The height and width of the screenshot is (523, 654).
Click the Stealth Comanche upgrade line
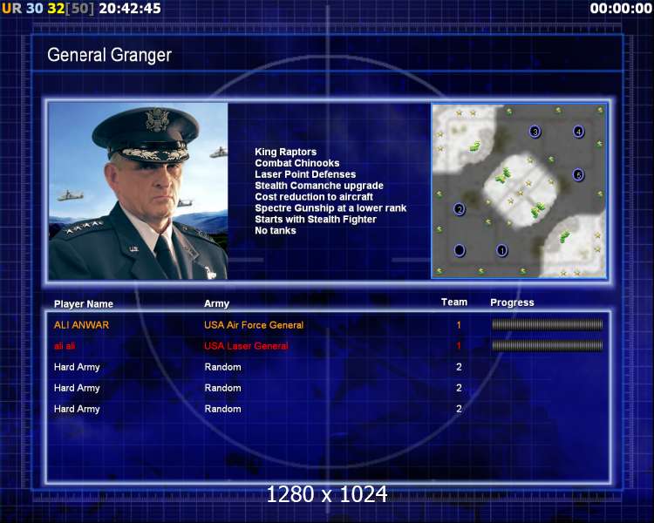coord(319,186)
